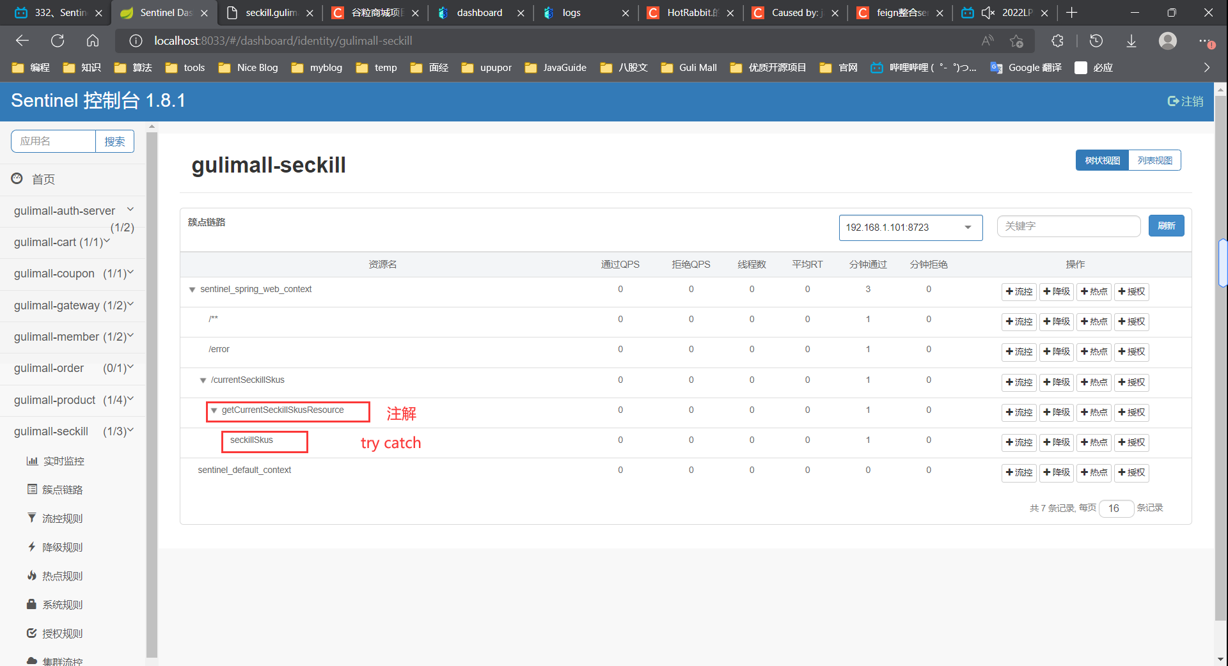Open the machine IP 192.168.1.101:8723 dropdown

911,228
